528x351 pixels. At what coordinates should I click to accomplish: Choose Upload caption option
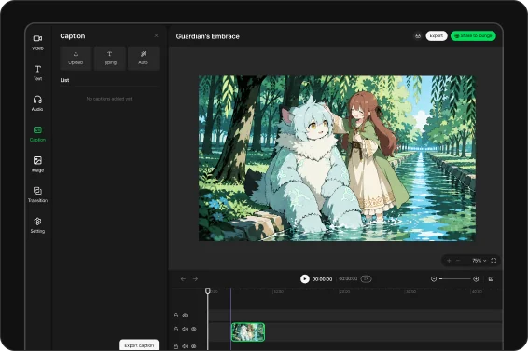coord(76,58)
